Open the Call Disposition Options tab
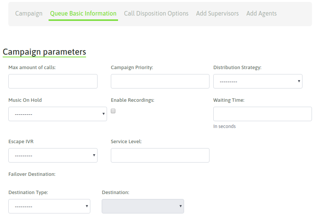The height and width of the screenshot is (218, 315). click(156, 13)
